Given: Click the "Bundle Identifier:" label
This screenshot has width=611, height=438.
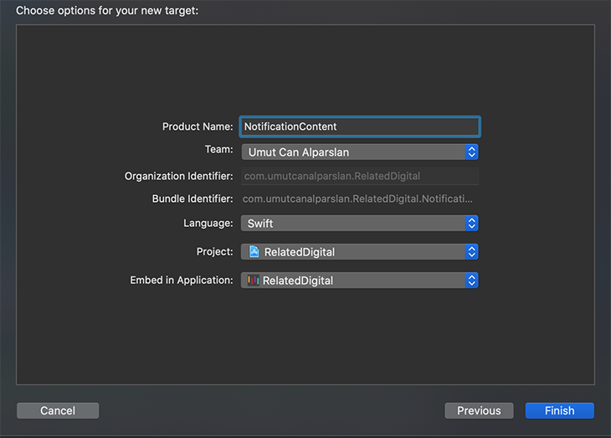Looking at the screenshot, I should [x=193, y=198].
